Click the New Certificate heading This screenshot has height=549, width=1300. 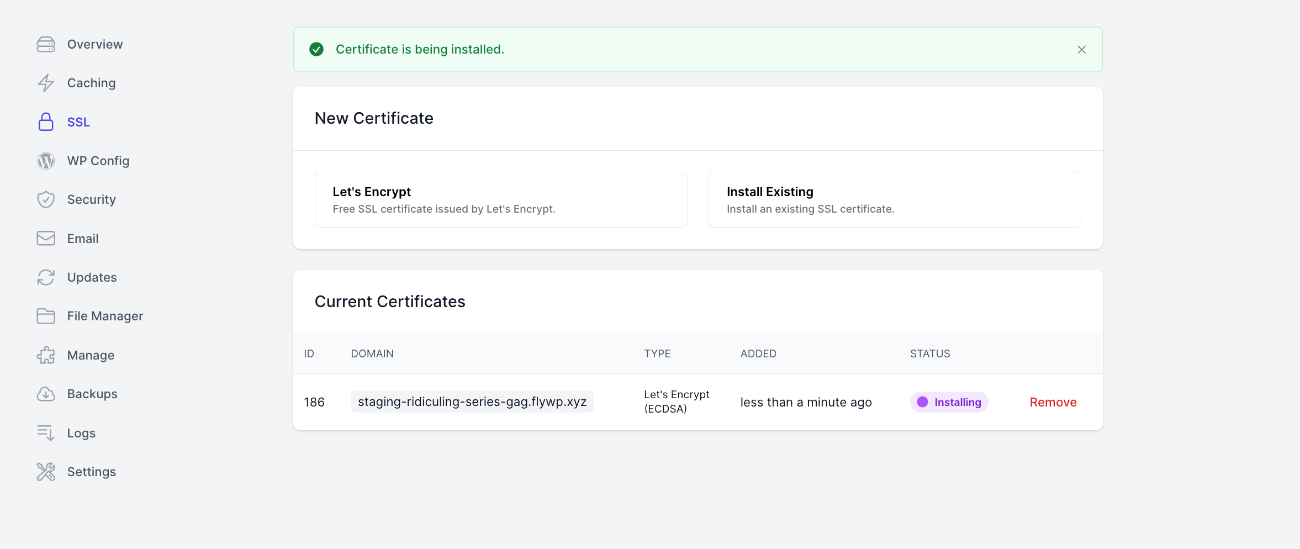click(374, 118)
